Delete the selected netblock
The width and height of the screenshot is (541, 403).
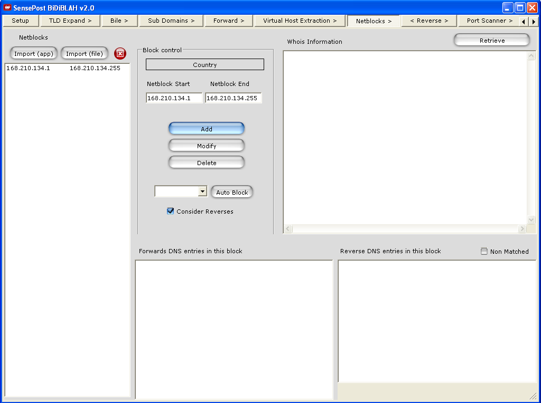[x=207, y=163]
